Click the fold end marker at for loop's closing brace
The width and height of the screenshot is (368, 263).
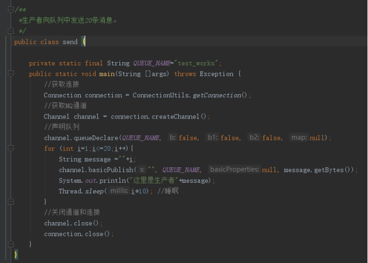pos(11,201)
